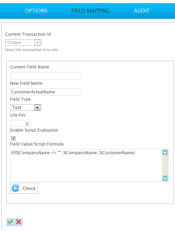Toggle Enable Script Evaluation checkbox
The width and height of the screenshot is (175, 231).
tap(13, 138)
